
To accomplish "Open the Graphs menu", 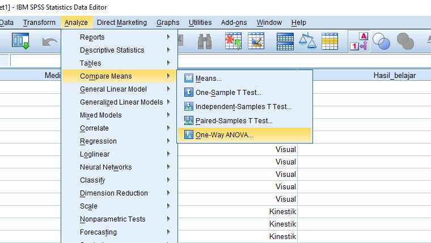I will pos(168,23).
